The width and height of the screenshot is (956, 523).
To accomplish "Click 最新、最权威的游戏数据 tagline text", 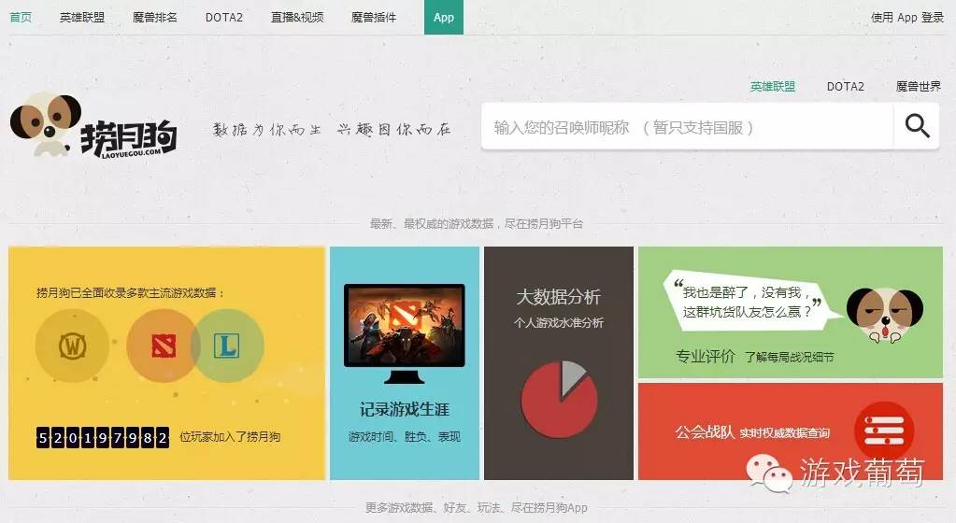I will click(477, 224).
